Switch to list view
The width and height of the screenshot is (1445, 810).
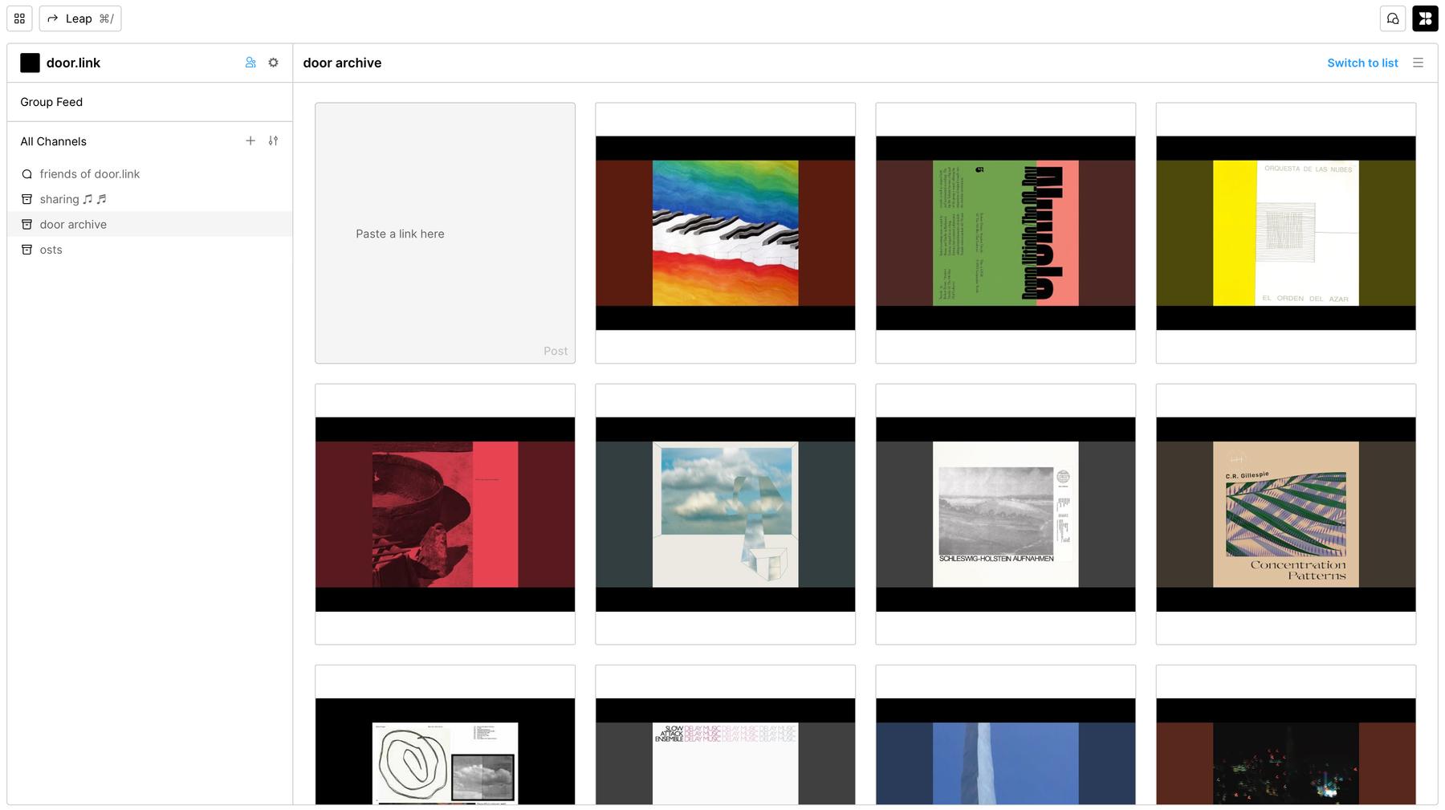click(x=1362, y=63)
